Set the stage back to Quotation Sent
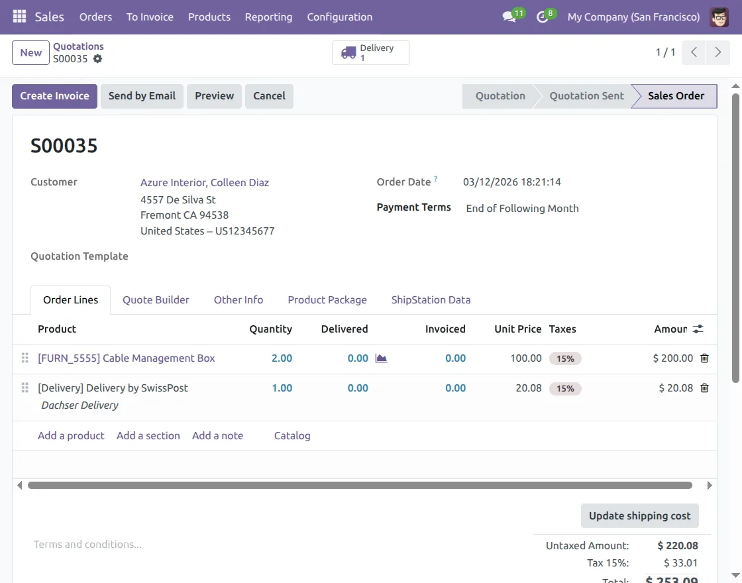 point(586,95)
